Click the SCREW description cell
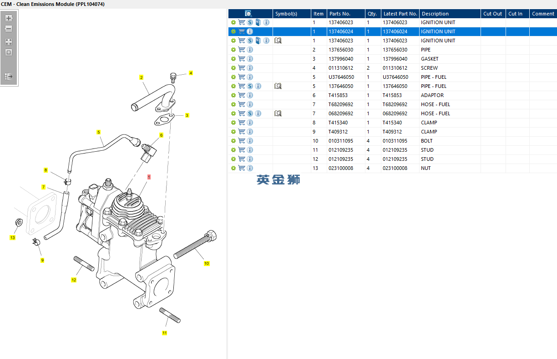The width and height of the screenshot is (557, 359). point(450,68)
